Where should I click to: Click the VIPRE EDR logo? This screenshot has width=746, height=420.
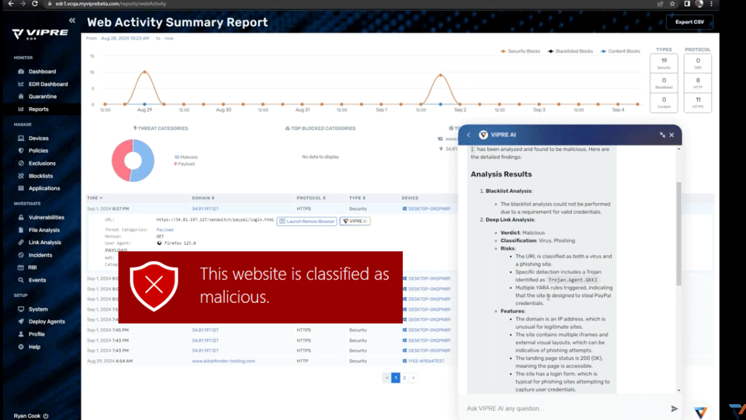point(40,34)
